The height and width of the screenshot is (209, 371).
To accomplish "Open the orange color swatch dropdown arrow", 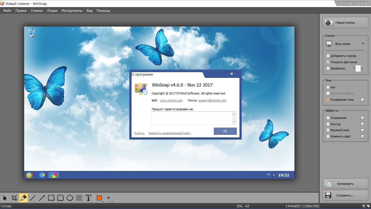I will (x=103, y=201).
